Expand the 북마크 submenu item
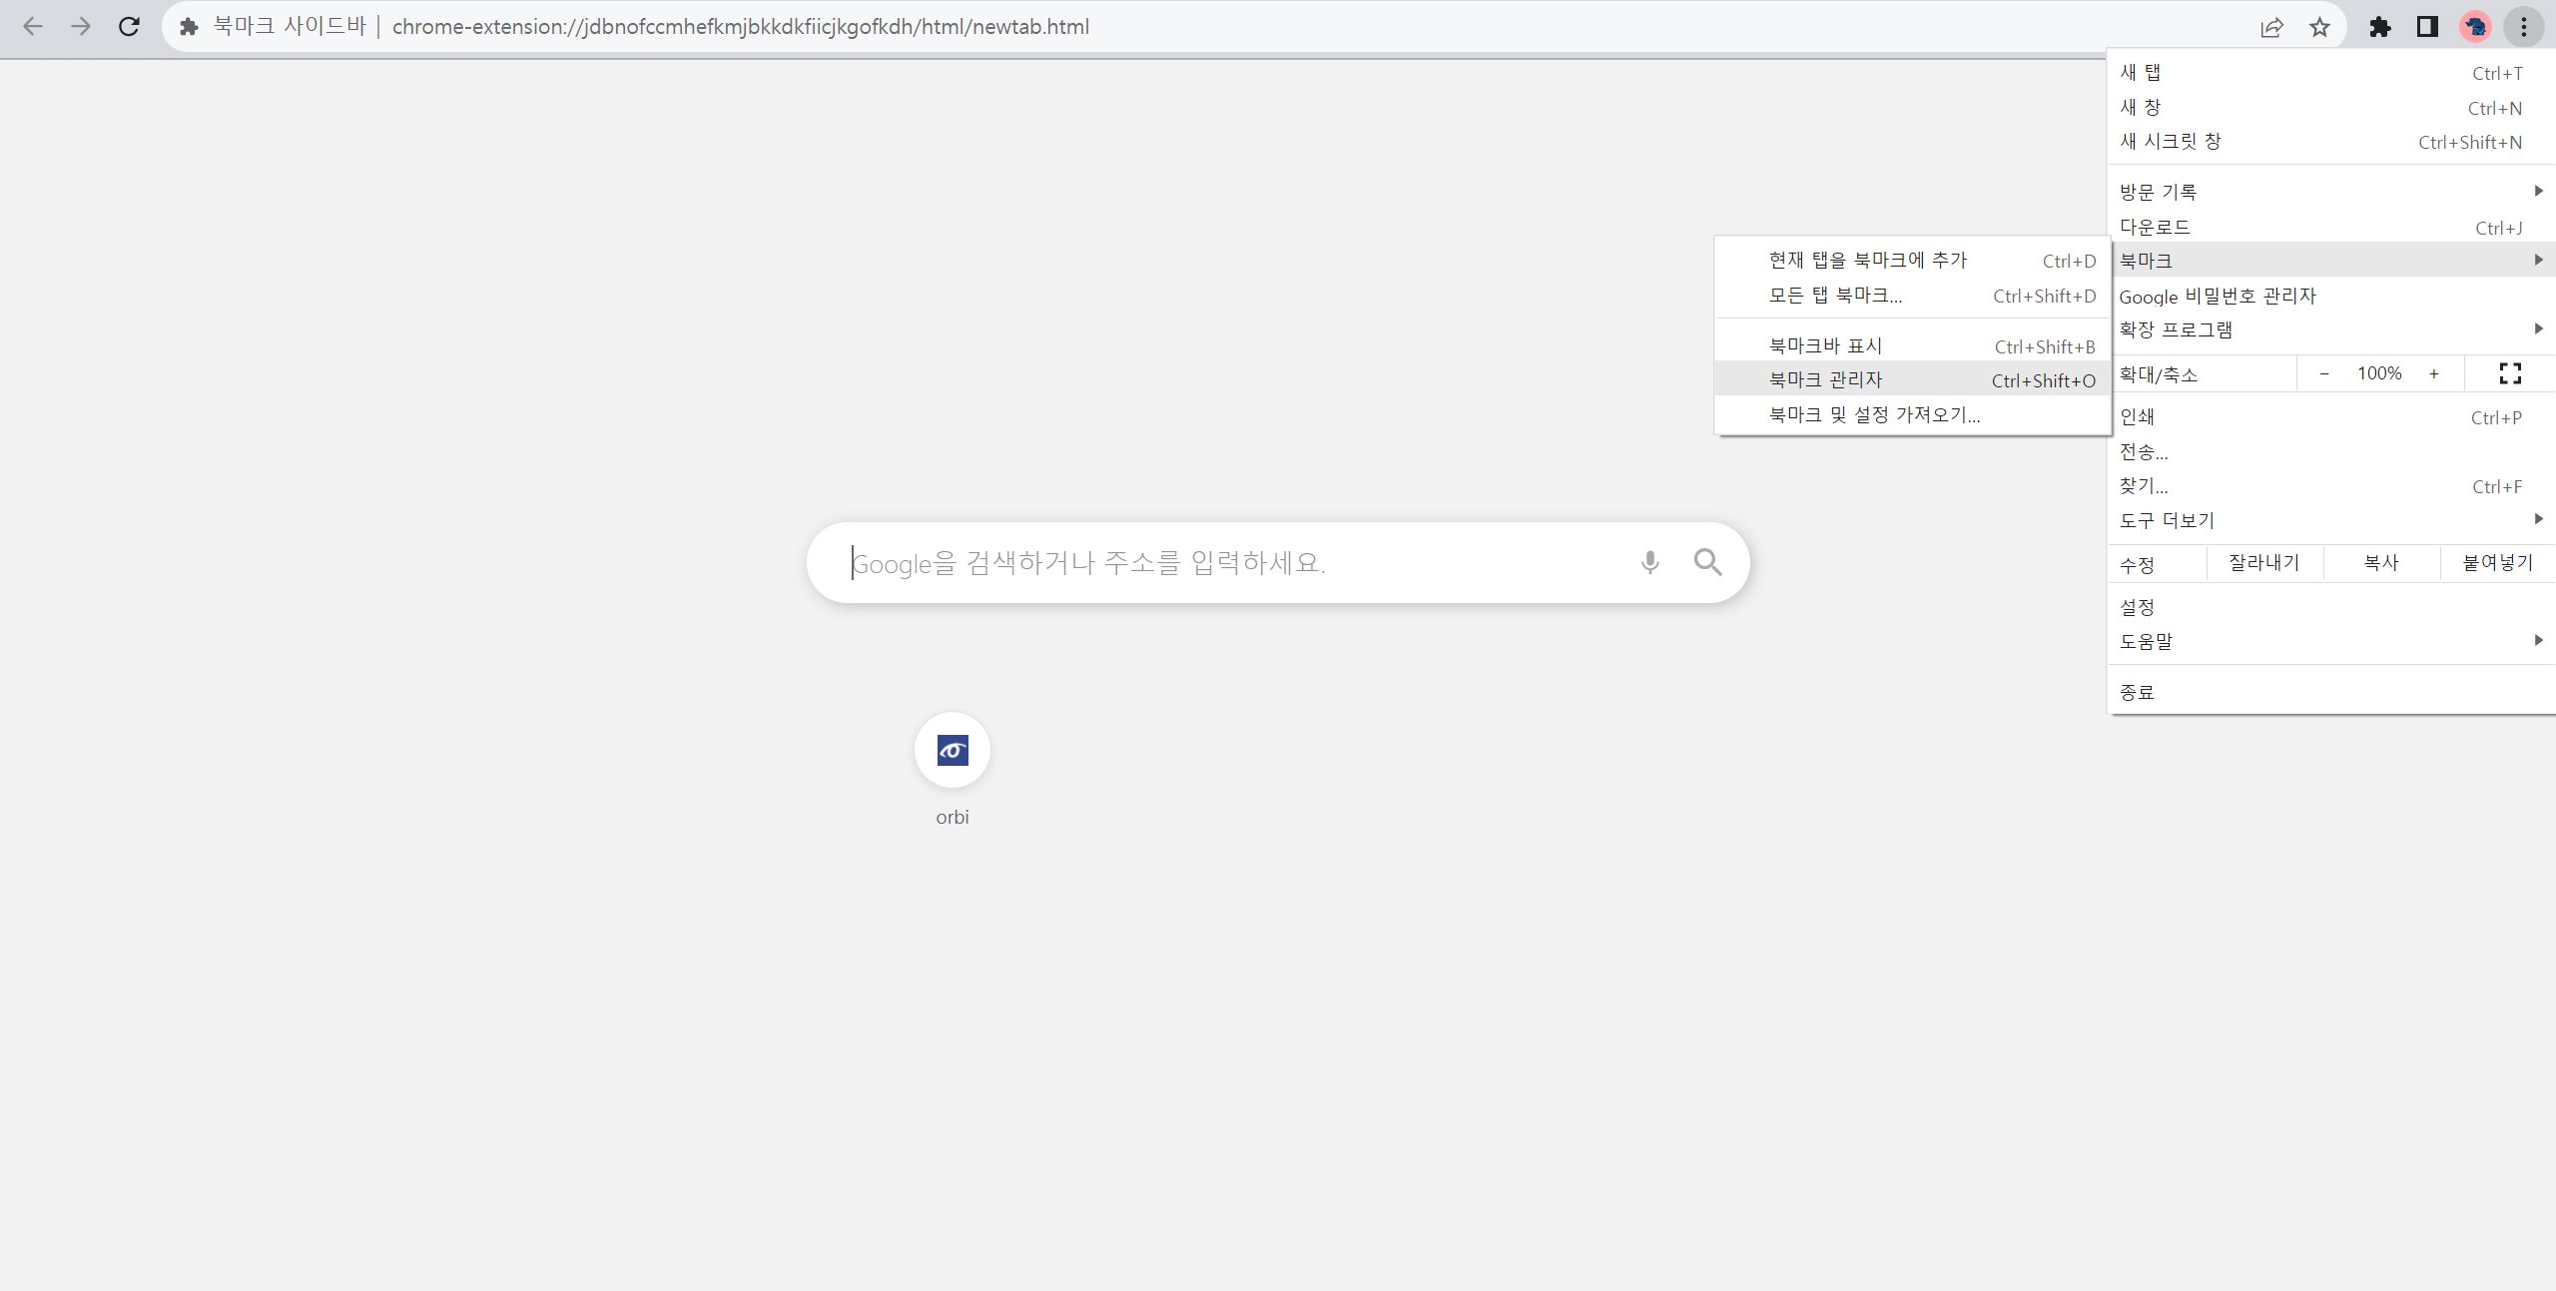The image size is (2556, 1291). coord(2331,261)
